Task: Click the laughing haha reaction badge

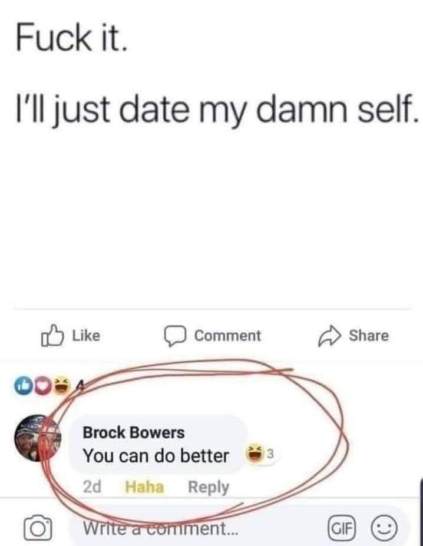Action: click(62, 386)
